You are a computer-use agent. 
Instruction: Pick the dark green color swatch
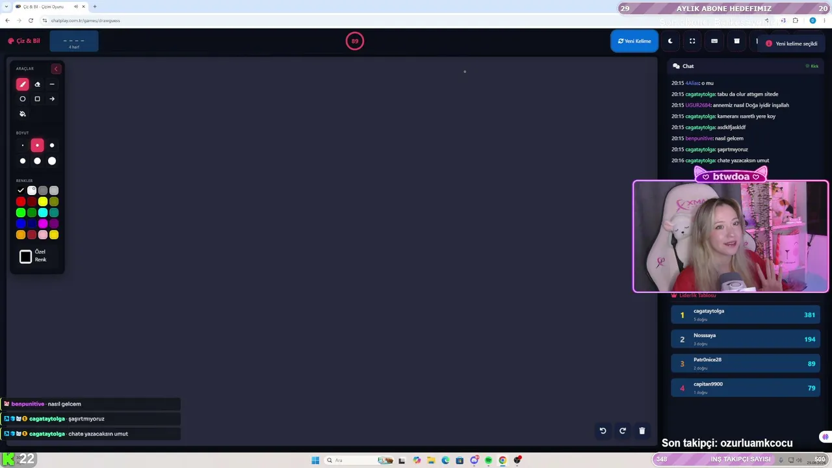pos(32,213)
